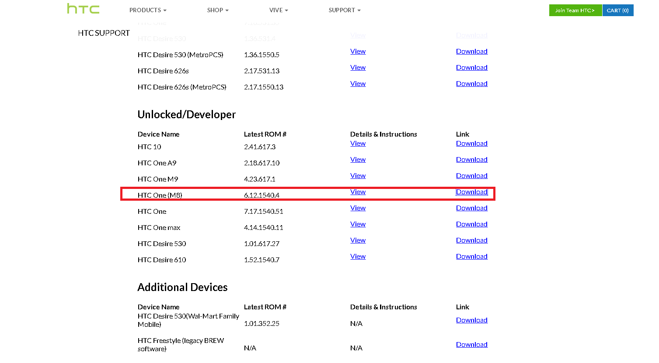View instructions for HTC One M9
The height and width of the screenshot is (363, 659).
tap(358, 176)
